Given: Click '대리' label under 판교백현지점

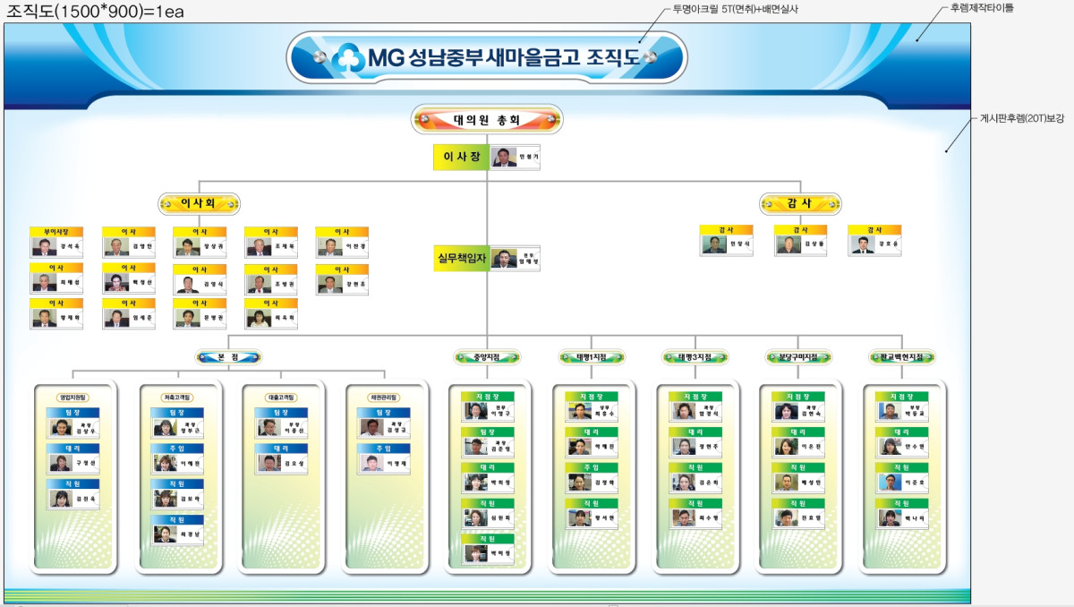Looking at the screenshot, I should click(902, 432).
